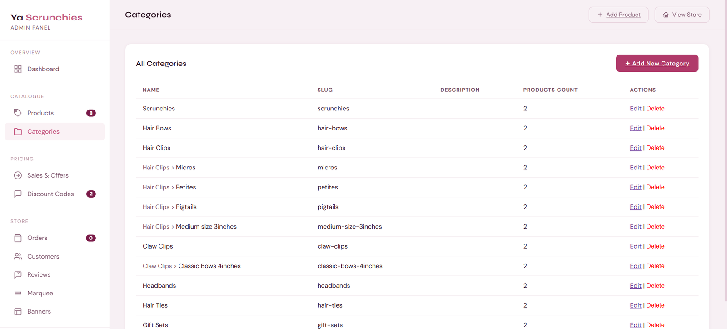Viewport: 727px width, 329px height.
Task: Click the Orders badge 0
Action: pyautogui.click(x=91, y=238)
